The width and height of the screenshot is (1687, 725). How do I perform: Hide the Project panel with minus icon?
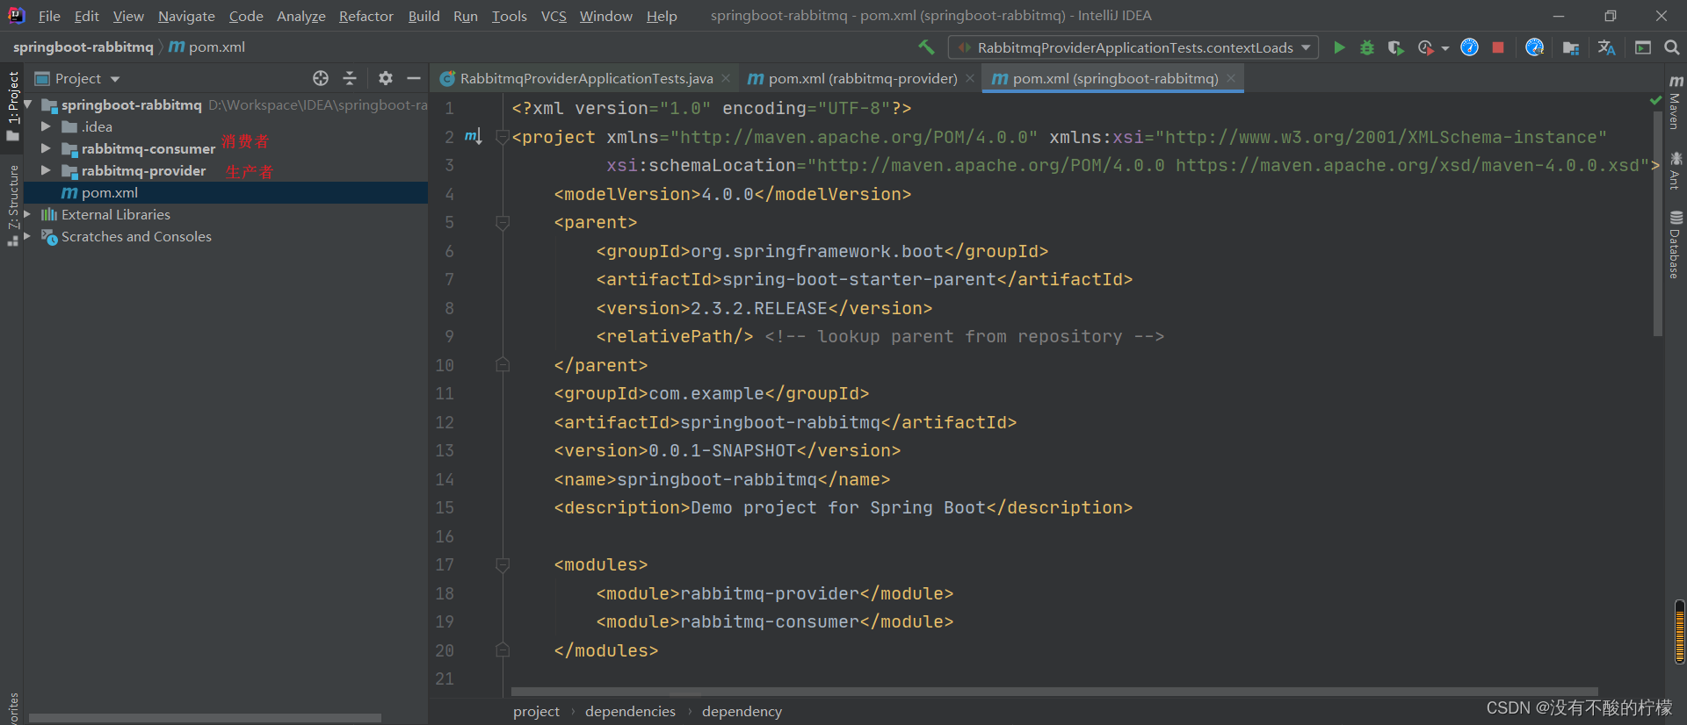414,78
